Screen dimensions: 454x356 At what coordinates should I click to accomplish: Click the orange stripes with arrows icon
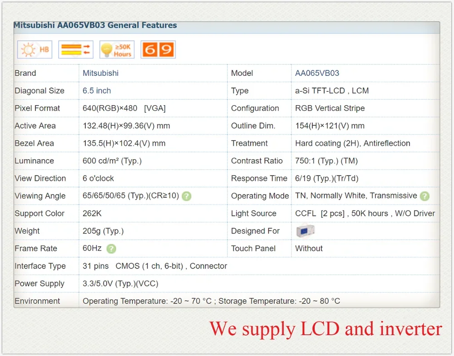(x=76, y=49)
